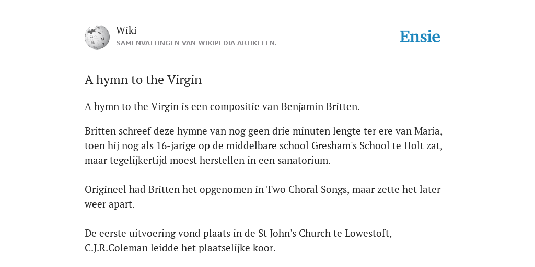The width and height of the screenshot is (535, 267).
Task: Click the word Maria in the second paragraph
Action: click(x=428, y=131)
